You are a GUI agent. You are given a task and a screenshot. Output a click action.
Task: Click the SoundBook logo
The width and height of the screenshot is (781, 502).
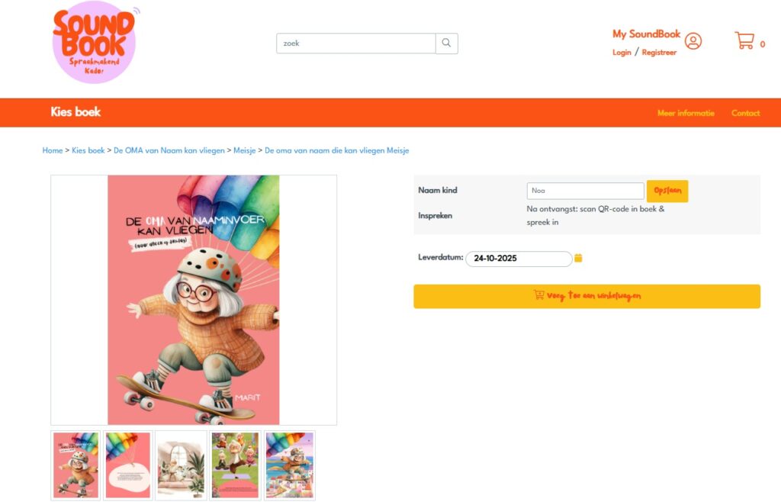tap(94, 42)
